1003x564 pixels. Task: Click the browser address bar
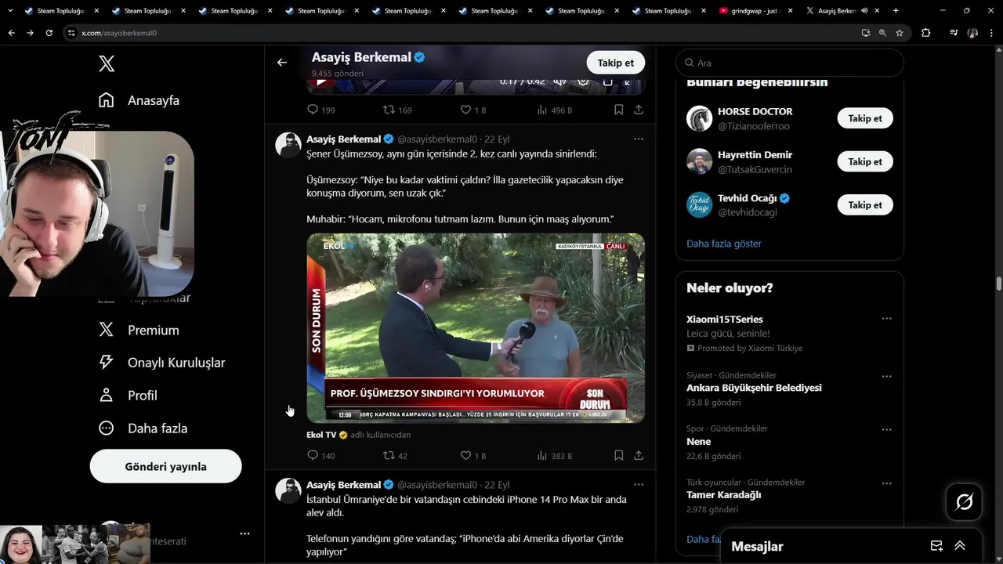click(462, 33)
